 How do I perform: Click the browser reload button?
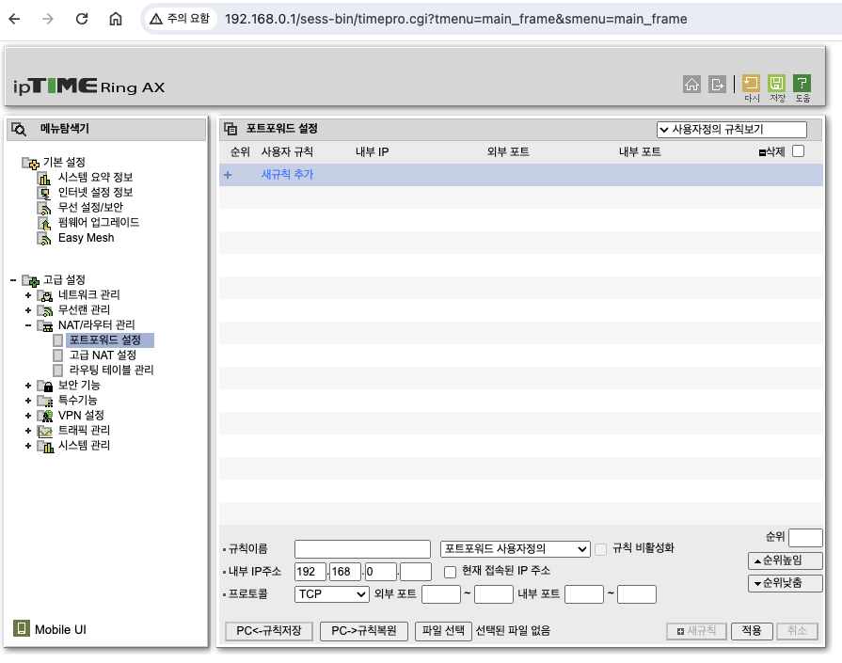[x=82, y=19]
